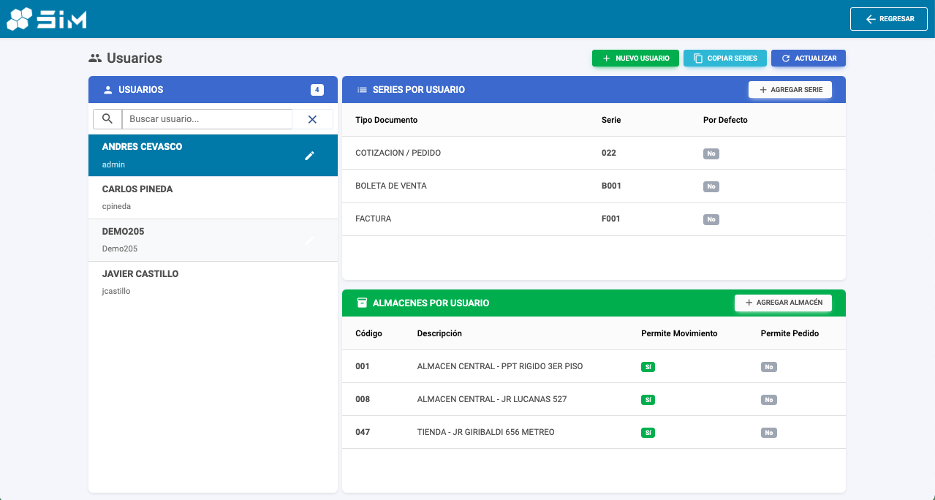Click the Descripción column header
The width and height of the screenshot is (935, 500).
[x=439, y=333]
